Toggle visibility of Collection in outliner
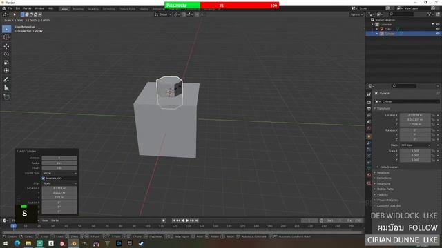442x248 pixels. 438,25
